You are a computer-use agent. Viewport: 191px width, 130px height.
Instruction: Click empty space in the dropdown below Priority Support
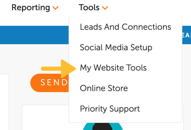[x=125, y=118]
